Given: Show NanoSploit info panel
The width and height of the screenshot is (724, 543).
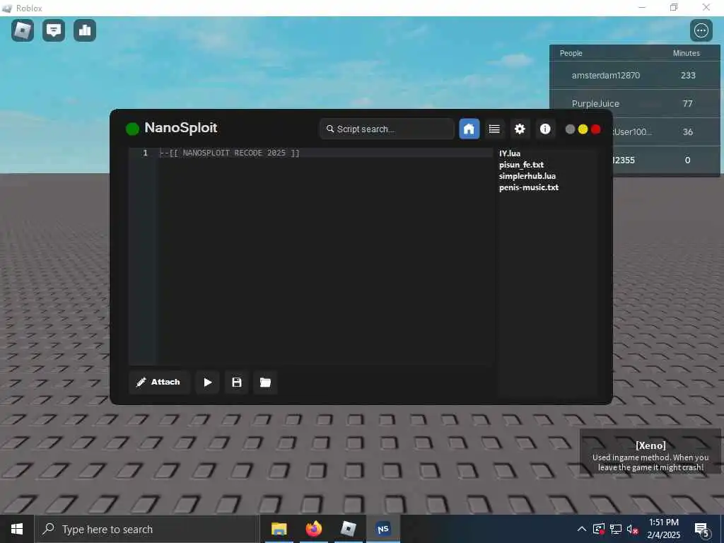Looking at the screenshot, I should click(545, 129).
